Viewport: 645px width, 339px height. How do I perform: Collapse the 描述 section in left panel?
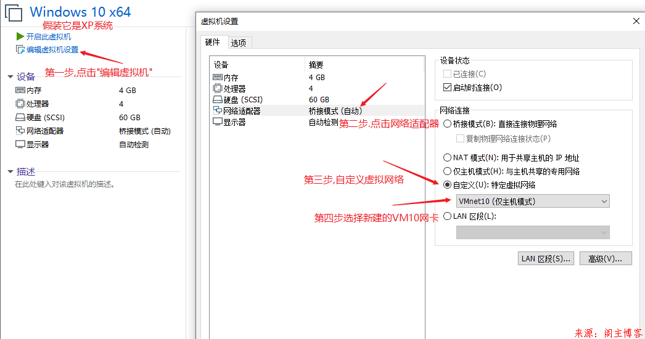[x=10, y=171]
